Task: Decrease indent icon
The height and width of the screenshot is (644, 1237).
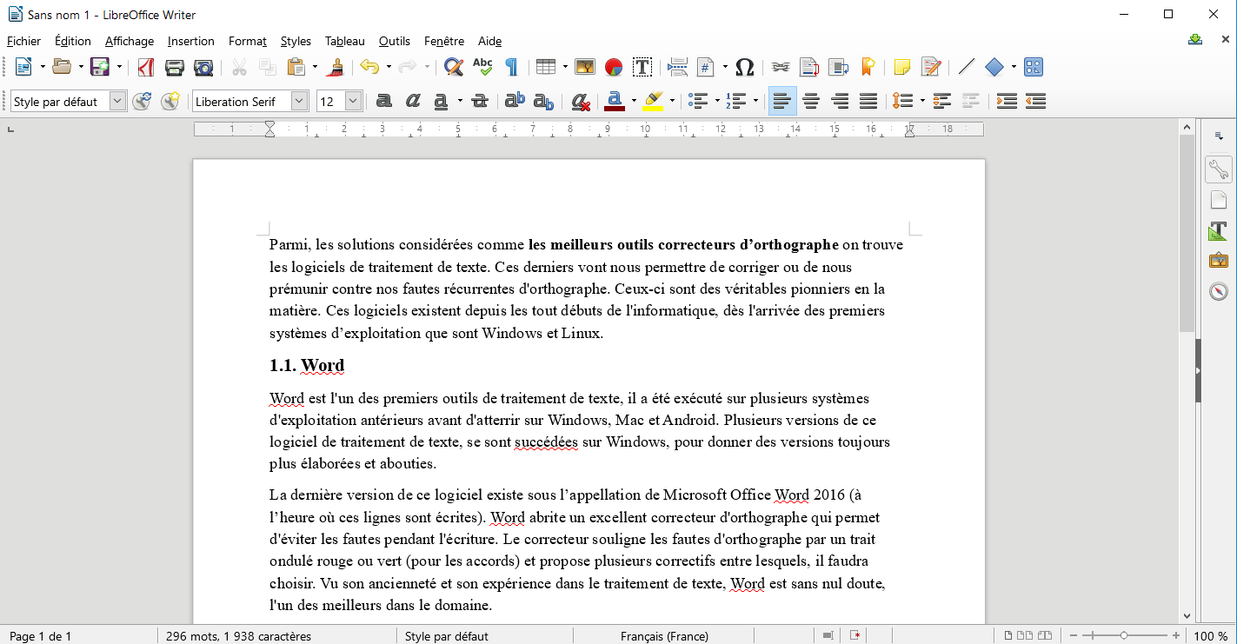Action: pyautogui.click(x=1035, y=102)
